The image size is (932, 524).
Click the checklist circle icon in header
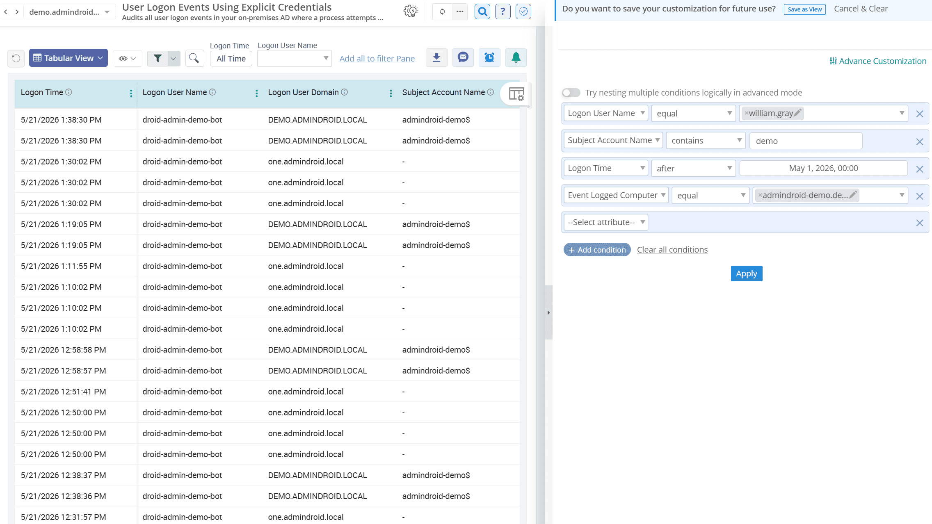(523, 11)
